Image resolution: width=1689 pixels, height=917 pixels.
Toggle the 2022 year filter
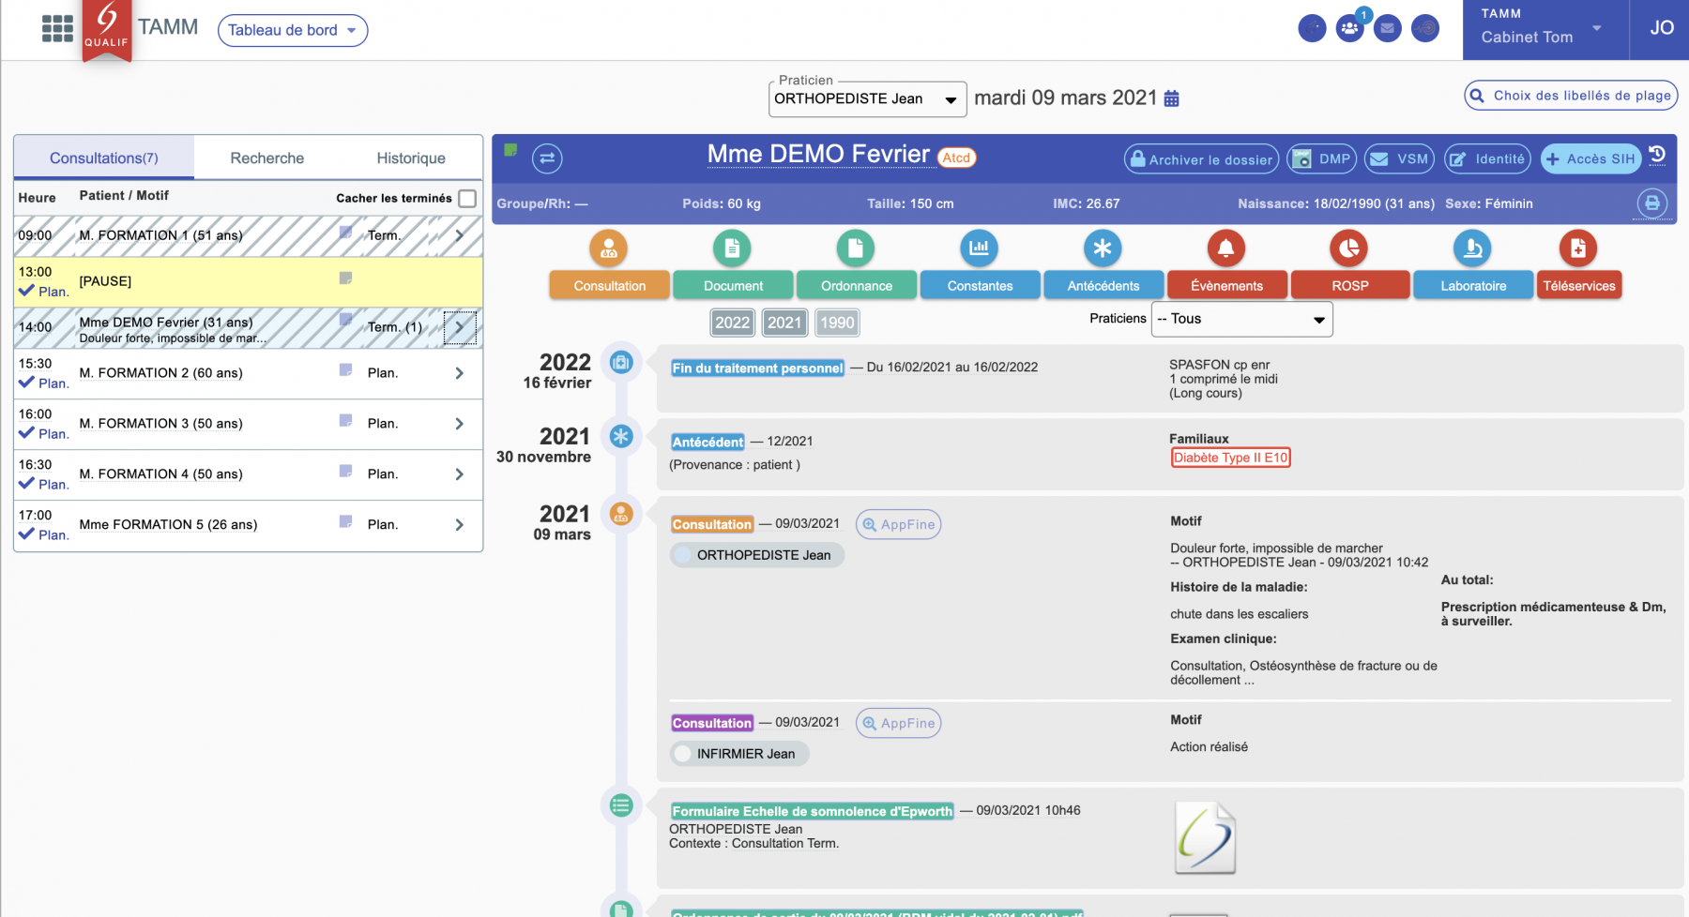tap(732, 323)
